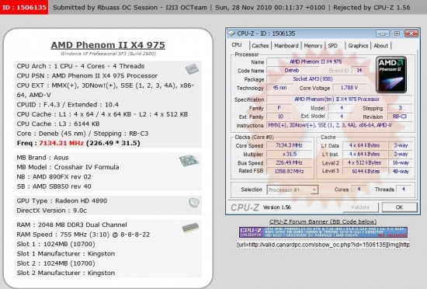Switch to the Mainboard tab

[x=286, y=46]
